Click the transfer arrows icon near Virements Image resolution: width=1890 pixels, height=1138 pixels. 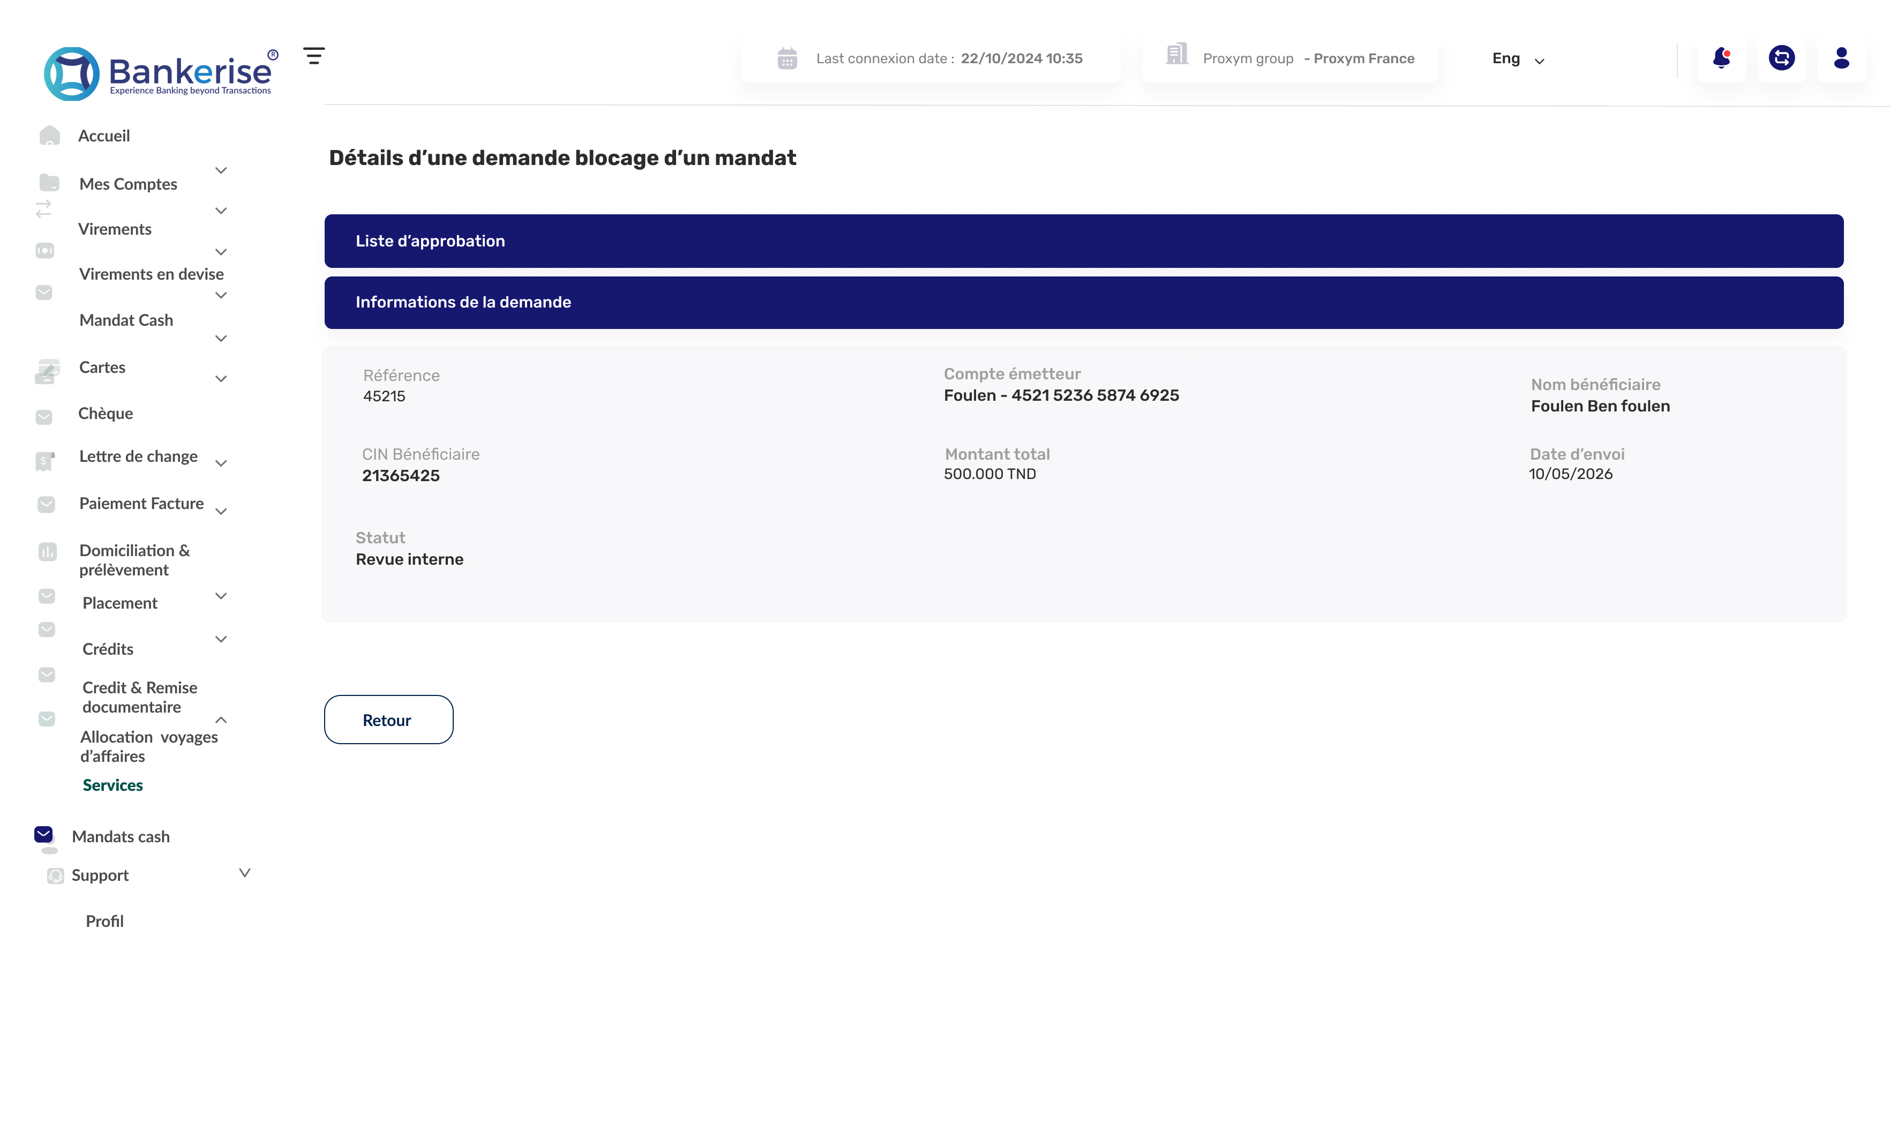[x=44, y=208]
